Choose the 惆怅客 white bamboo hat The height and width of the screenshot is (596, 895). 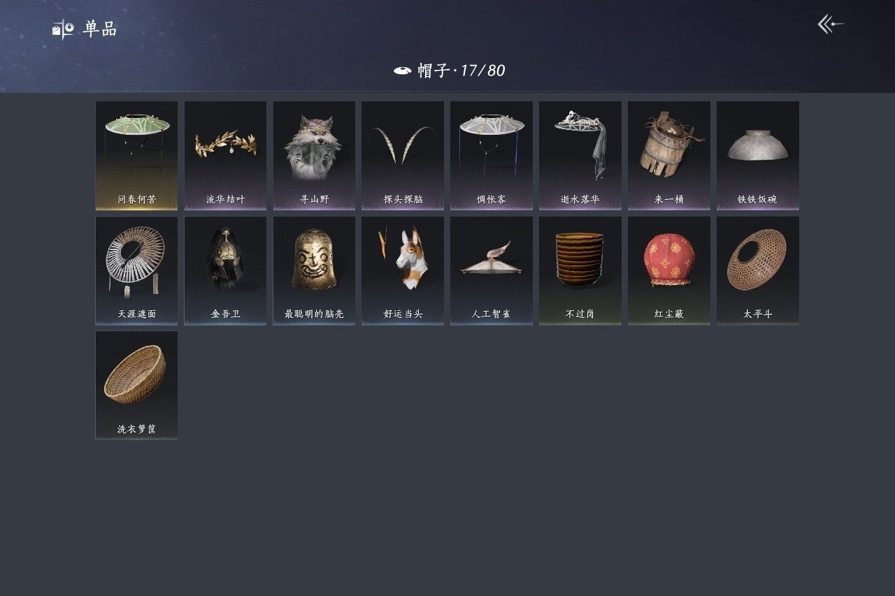[492, 156]
